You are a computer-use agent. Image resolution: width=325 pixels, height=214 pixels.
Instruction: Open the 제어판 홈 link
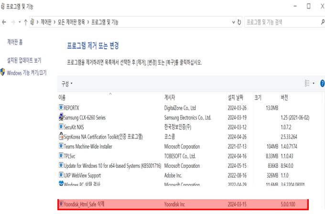pos(15,42)
